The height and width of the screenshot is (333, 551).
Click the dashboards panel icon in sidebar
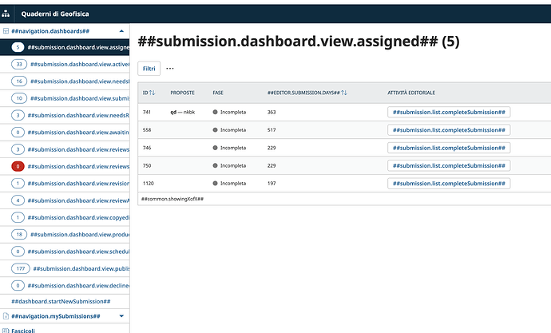click(x=6, y=31)
